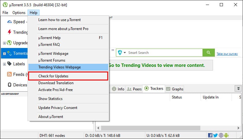This screenshot has height=139, width=243.
Task: Choose Learn more about µTorrent Pro
Action: pyautogui.click(x=68, y=29)
